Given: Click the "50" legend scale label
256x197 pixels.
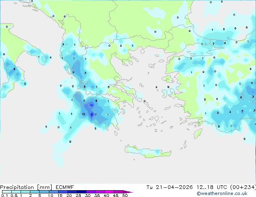Looking at the screenshot, I should click(125, 195).
